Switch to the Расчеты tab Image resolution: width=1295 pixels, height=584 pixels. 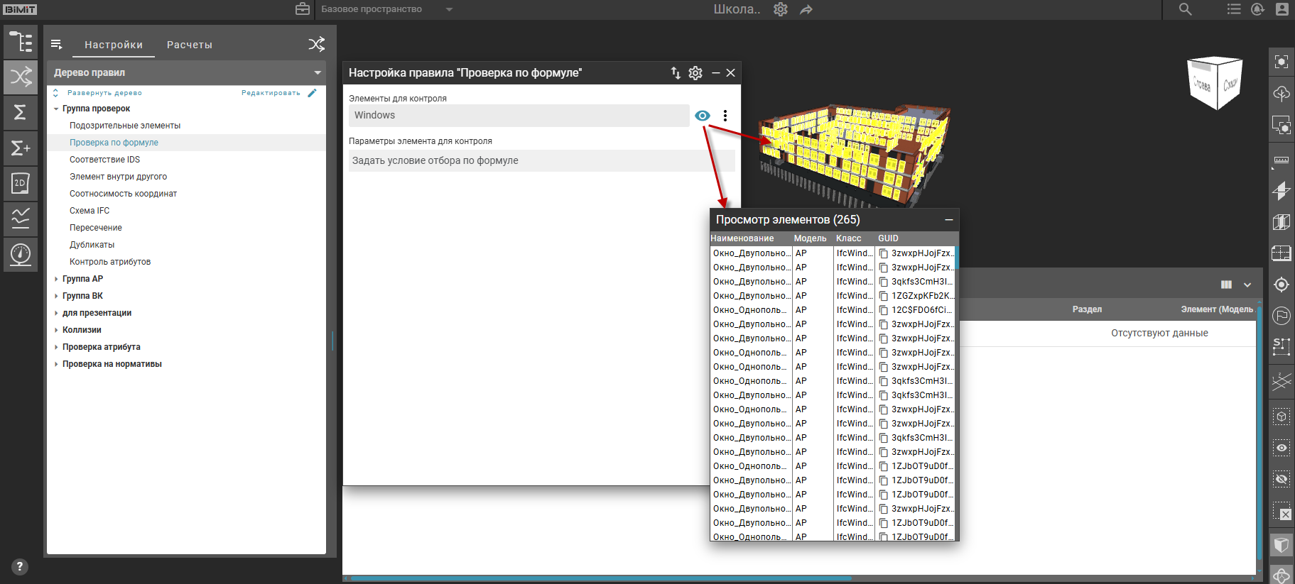point(189,45)
